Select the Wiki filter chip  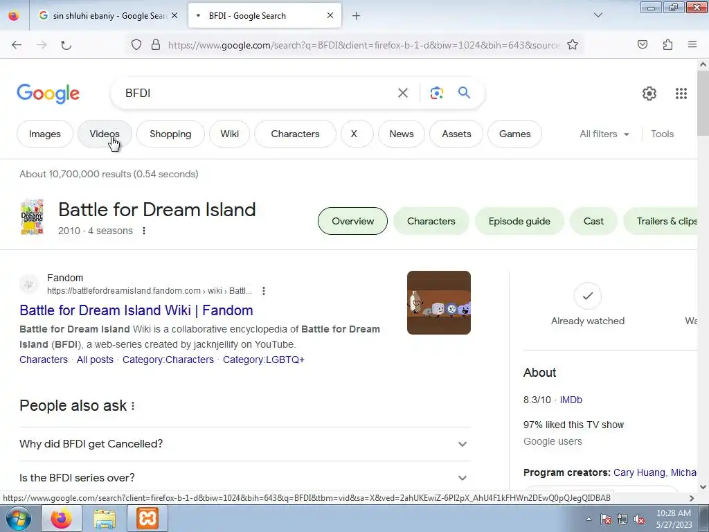[x=230, y=134]
